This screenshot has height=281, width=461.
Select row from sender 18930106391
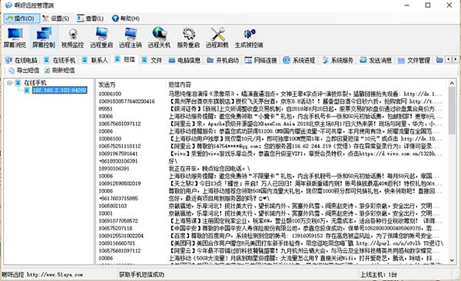(270, 169)
